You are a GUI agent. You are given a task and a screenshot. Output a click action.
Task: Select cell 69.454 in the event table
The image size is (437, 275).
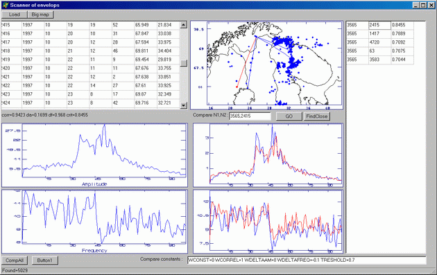146,60
